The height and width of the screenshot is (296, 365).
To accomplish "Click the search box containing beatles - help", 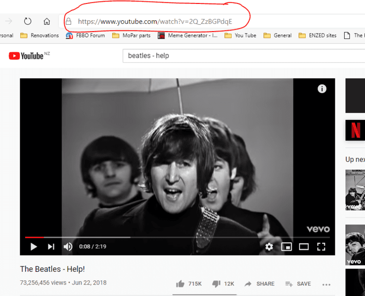I will (x=243, y=56).
